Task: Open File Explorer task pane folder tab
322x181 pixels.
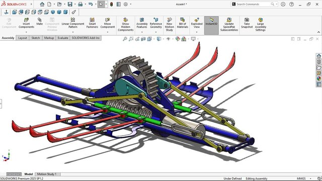Action: [x=319, y=67]
